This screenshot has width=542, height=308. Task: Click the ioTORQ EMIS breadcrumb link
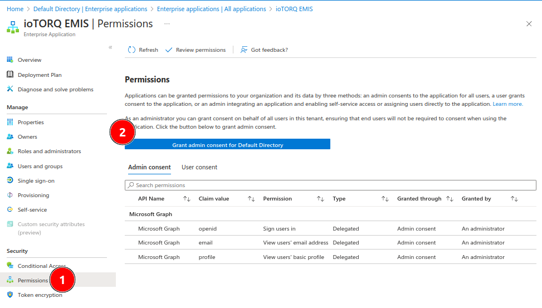pyautogui.click(x=294, y=9)
